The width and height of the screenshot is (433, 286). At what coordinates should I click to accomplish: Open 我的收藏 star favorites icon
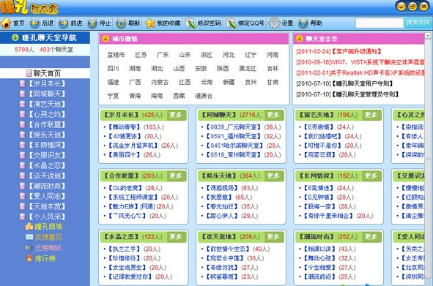click(150, 23)
